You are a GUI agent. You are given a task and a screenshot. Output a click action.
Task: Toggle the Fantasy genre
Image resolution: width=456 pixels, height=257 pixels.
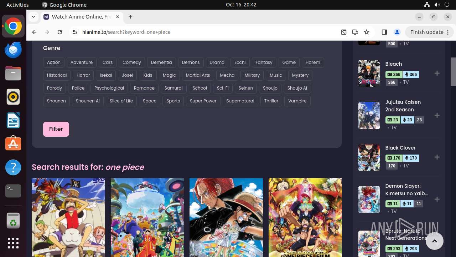[x=264, y=62]
